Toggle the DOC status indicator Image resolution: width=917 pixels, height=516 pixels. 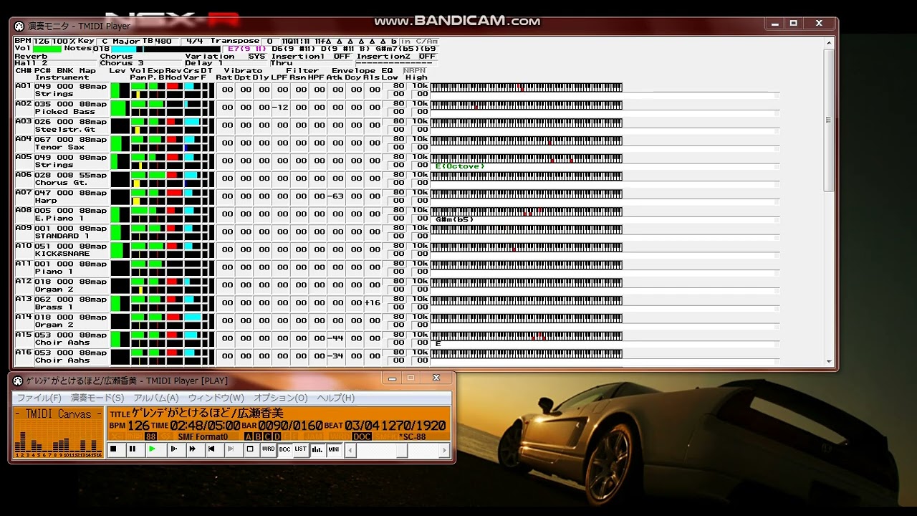[x=362, y=436]
